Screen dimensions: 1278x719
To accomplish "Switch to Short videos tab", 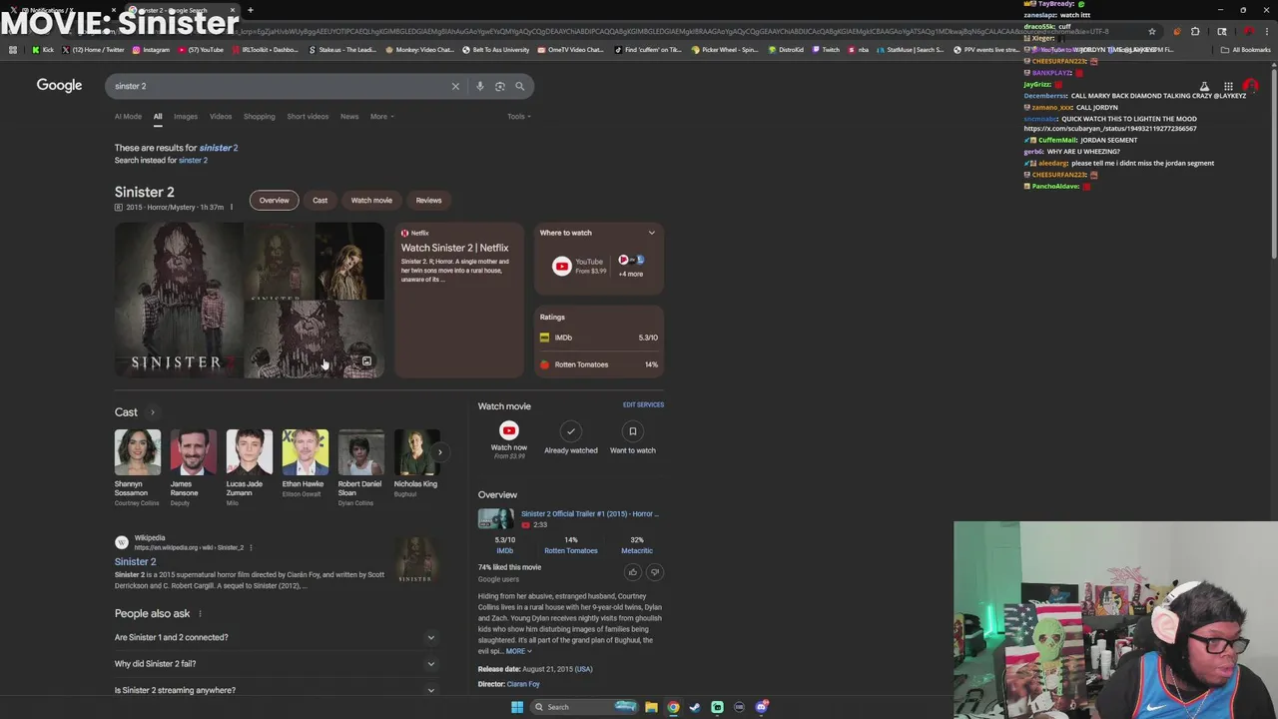I will pos(308,117).
